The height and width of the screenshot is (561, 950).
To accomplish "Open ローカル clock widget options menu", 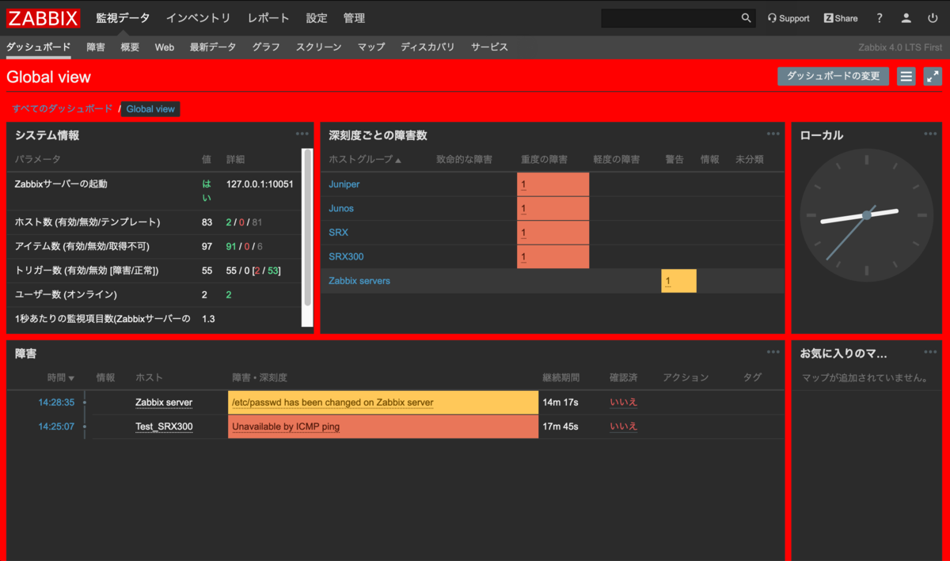I will pyautogui.click(x=930, y=134).
